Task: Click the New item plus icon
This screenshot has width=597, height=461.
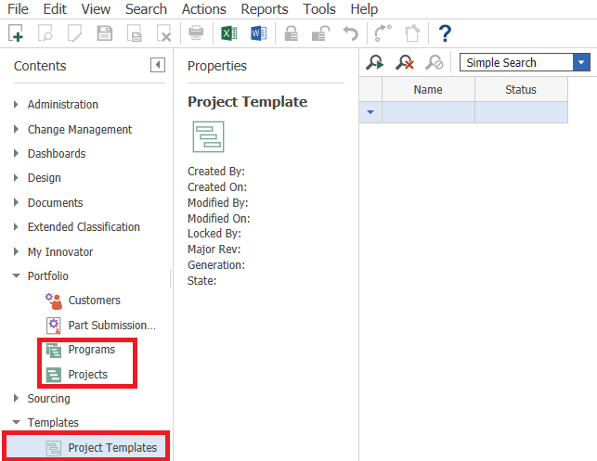Action: click(x=16, y=34)
